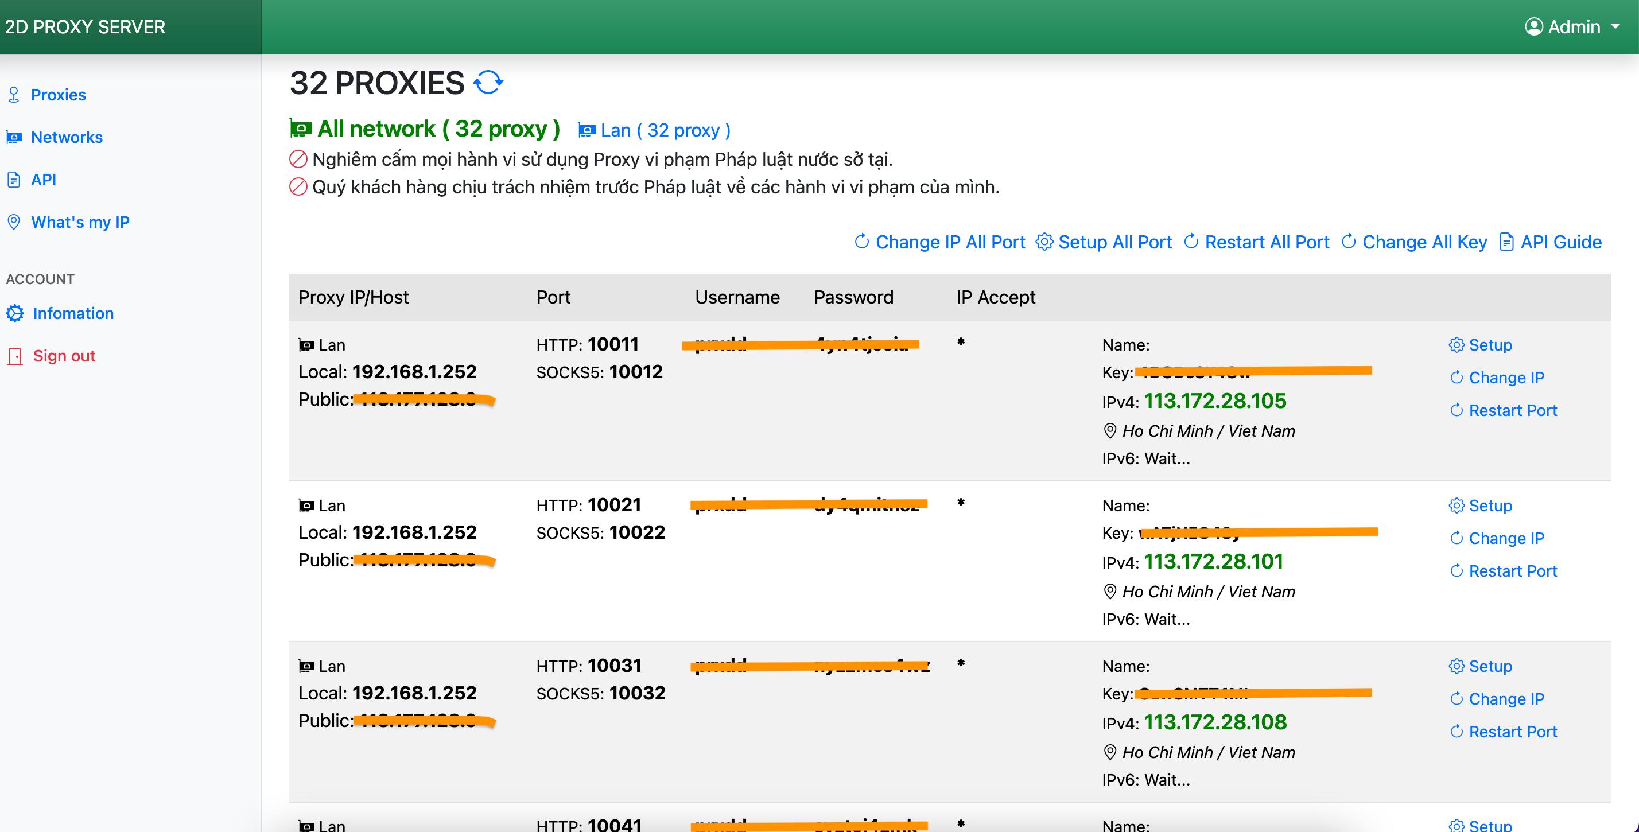The image size is (1639, 832).
Task: Open the Admin user dropdown
Action: [1573, 27]
